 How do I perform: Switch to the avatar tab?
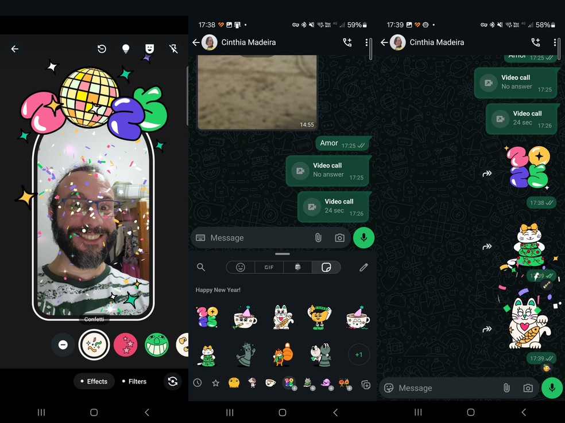click(297, 267)
